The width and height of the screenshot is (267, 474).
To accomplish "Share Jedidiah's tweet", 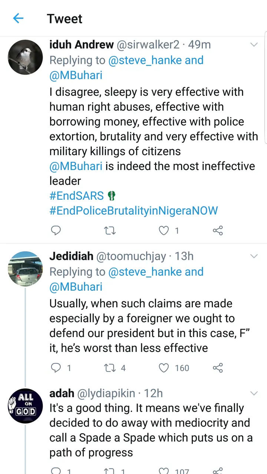I will tap(218, 368).
